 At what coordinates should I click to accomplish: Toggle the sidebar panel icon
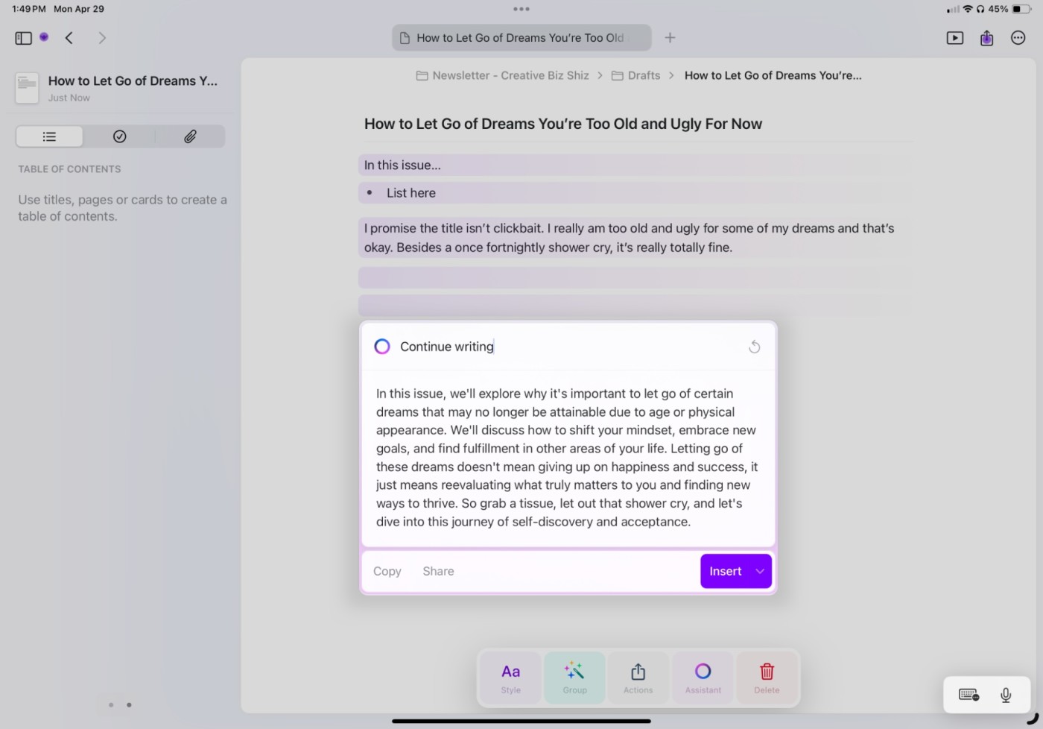tap(24, 38)
